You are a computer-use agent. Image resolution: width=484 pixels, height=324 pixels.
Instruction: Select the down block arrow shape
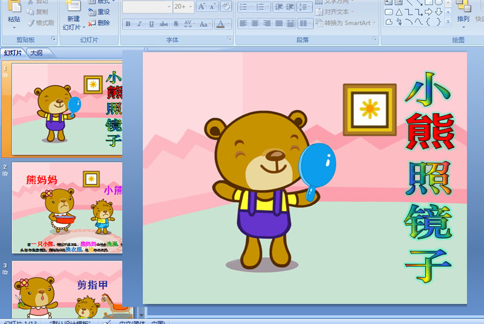438,12
